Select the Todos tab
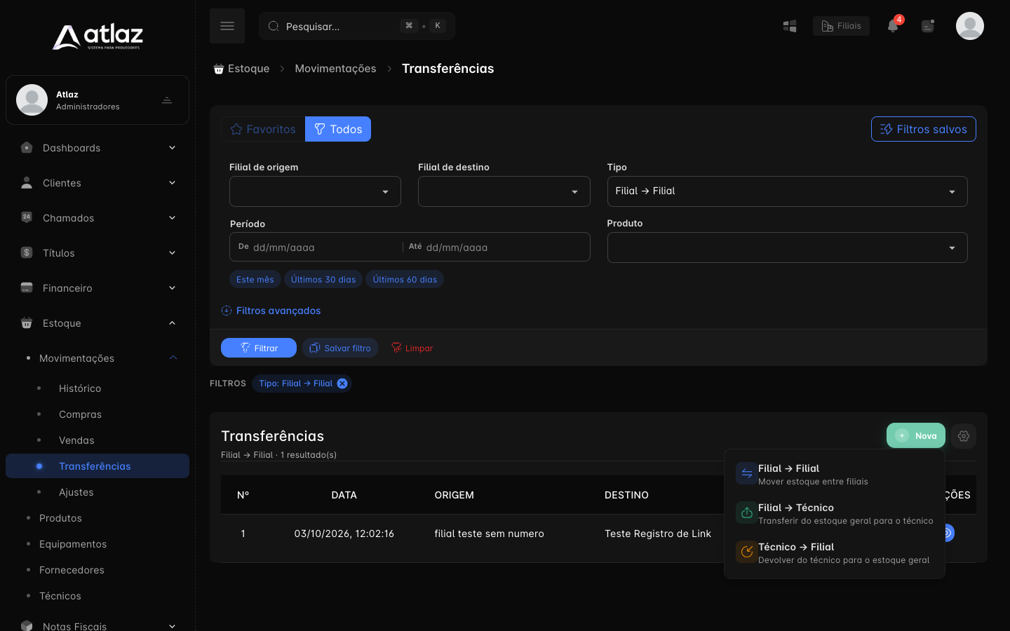 click(338, 129)
